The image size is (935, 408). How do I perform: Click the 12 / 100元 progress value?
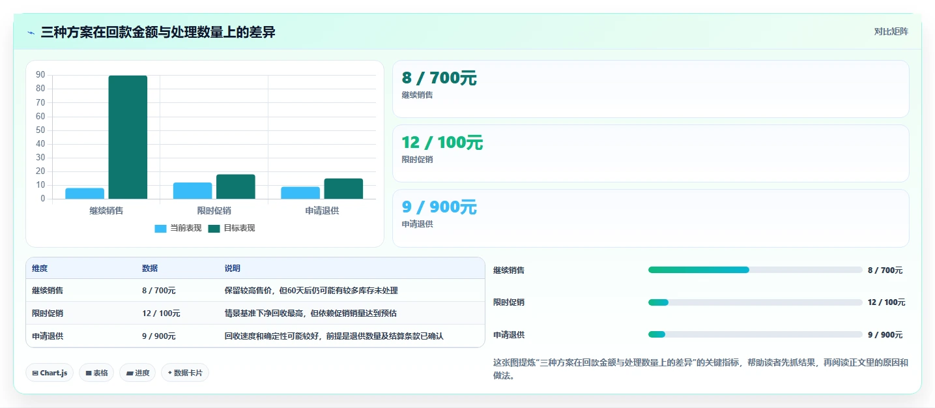[886, 302]
